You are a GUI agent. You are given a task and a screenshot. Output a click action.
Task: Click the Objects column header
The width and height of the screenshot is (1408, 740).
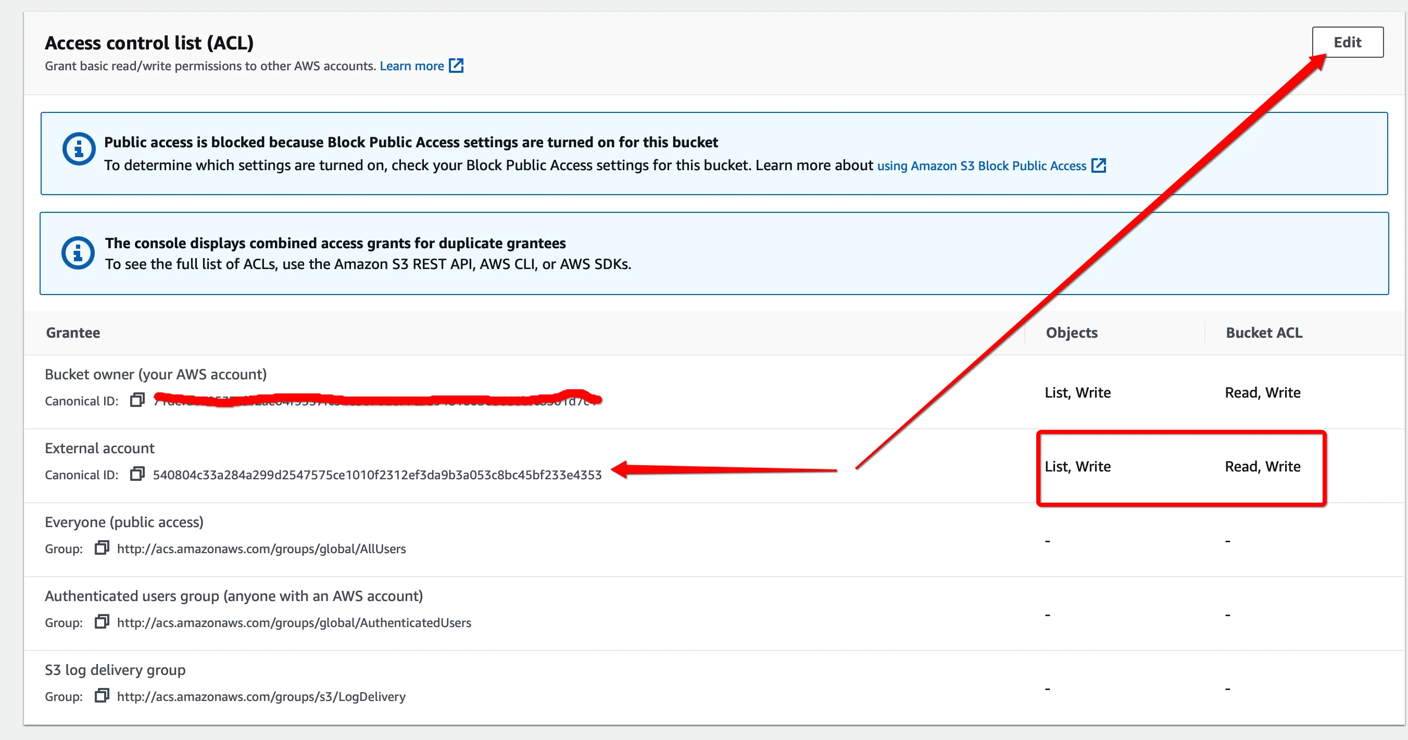(1071, 333)
